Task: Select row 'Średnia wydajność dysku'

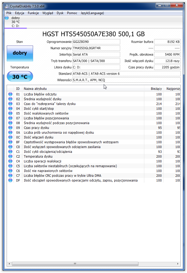Action: [93, 99]
